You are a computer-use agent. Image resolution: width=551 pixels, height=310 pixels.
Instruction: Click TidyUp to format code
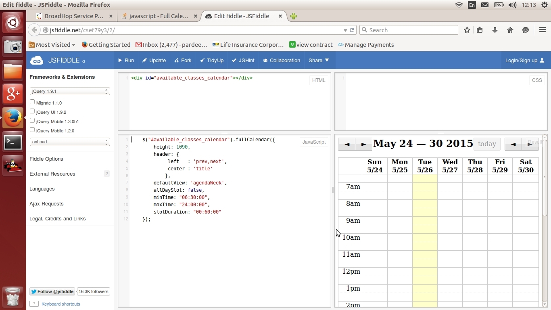[x=212, y=61]
